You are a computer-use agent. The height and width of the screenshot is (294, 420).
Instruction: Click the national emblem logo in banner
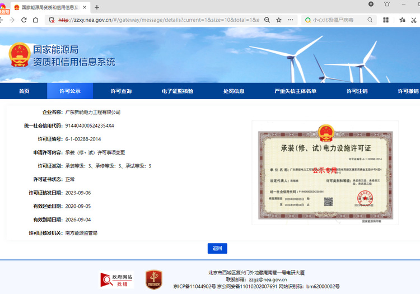[20, 55]
